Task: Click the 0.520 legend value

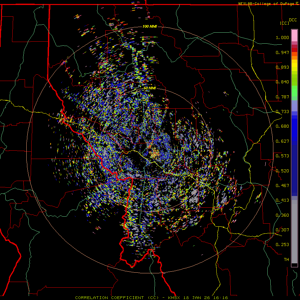Action: [x=282, y=171]
